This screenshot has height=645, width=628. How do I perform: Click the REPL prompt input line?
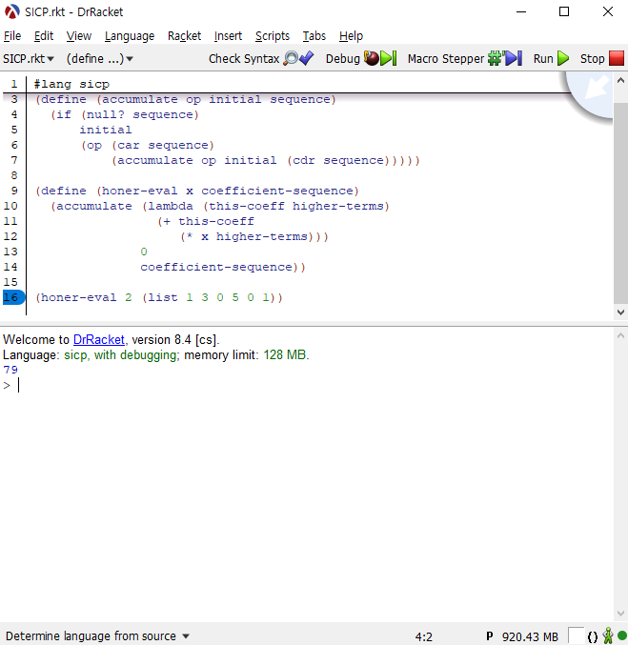point(286,385)
